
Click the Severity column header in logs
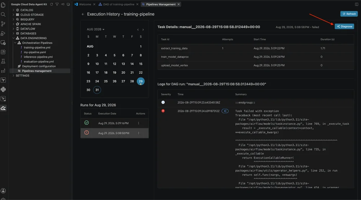pos(166,94)
